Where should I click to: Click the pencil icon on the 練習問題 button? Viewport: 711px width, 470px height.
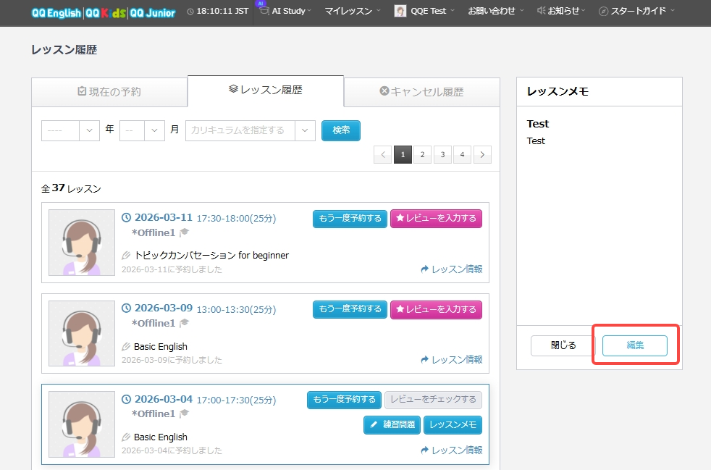(374, 424)
